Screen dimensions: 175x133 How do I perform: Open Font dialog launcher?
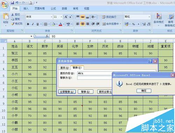coord(72,31)
